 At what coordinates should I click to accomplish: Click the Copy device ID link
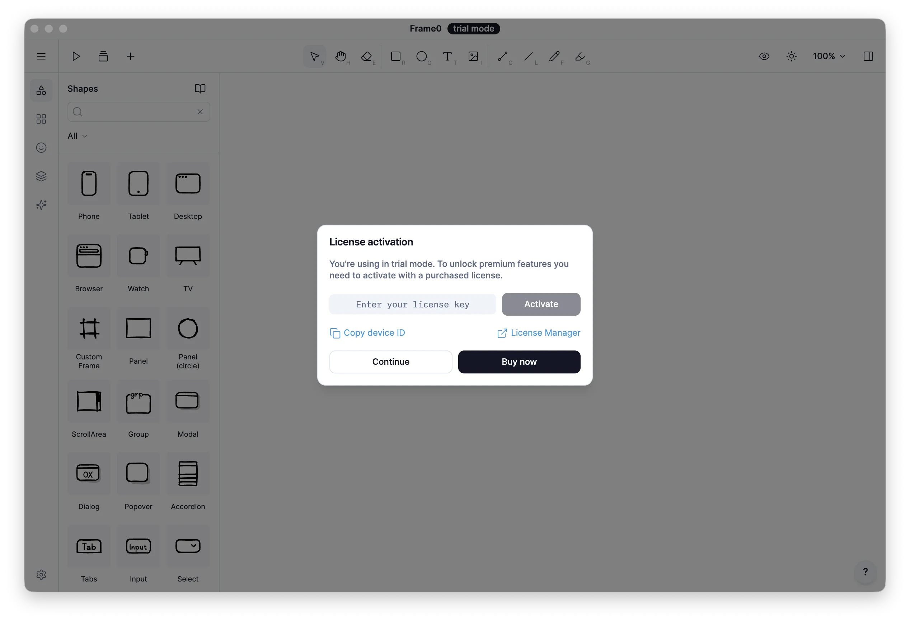click(367, 333)
